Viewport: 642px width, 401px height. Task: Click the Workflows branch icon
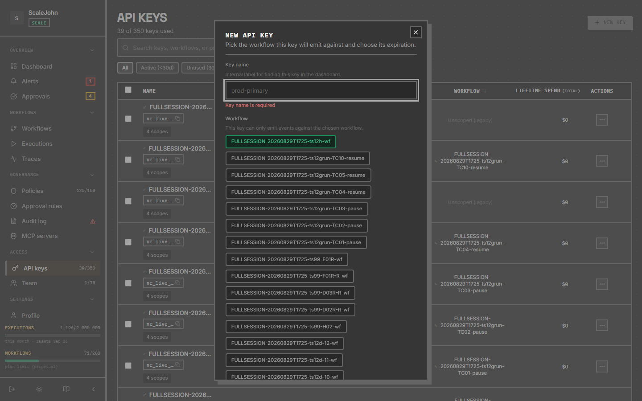click(13, 128)
